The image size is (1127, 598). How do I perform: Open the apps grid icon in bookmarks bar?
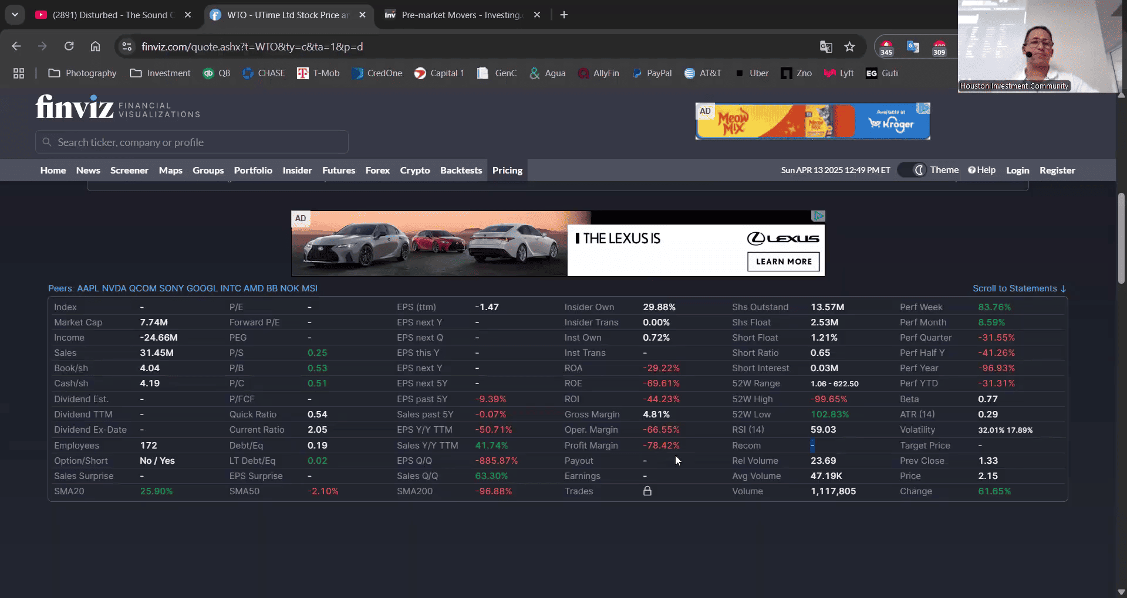coord(19,73)
